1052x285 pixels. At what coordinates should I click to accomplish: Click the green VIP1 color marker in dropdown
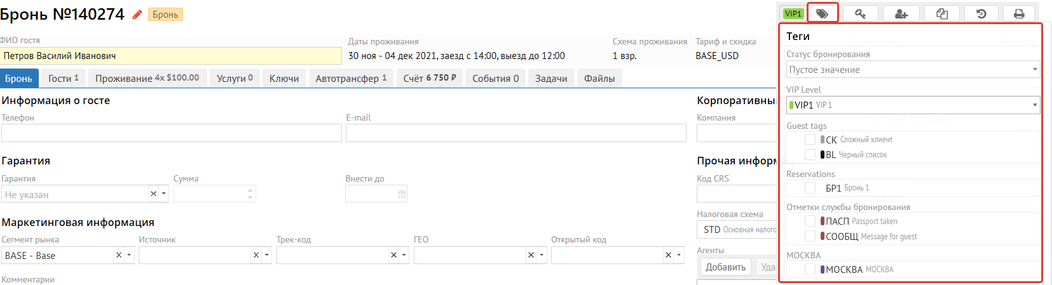tap(791, 105)
